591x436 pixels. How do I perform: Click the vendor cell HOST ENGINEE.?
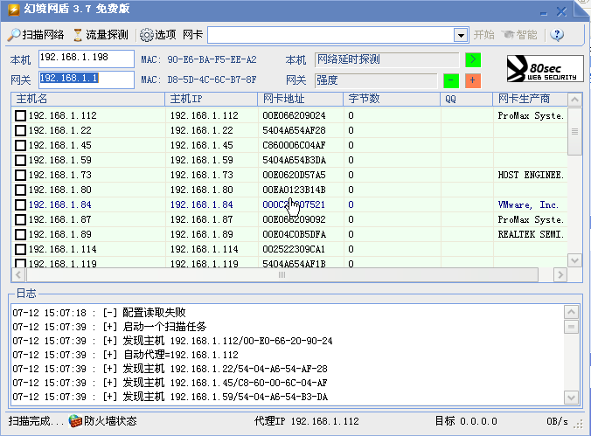coord(531,175)
